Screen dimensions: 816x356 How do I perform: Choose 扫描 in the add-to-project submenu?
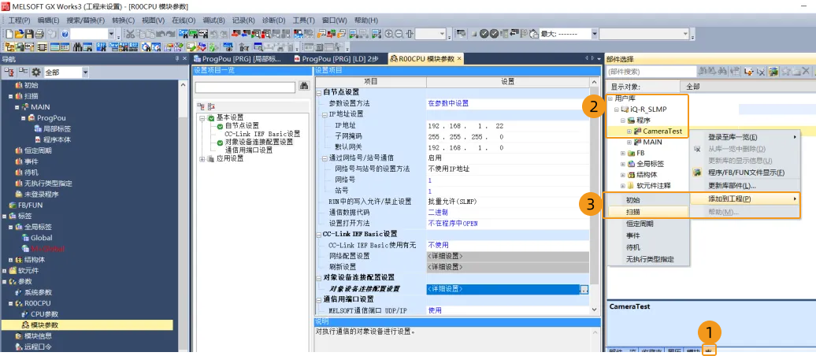click(647, 212)
